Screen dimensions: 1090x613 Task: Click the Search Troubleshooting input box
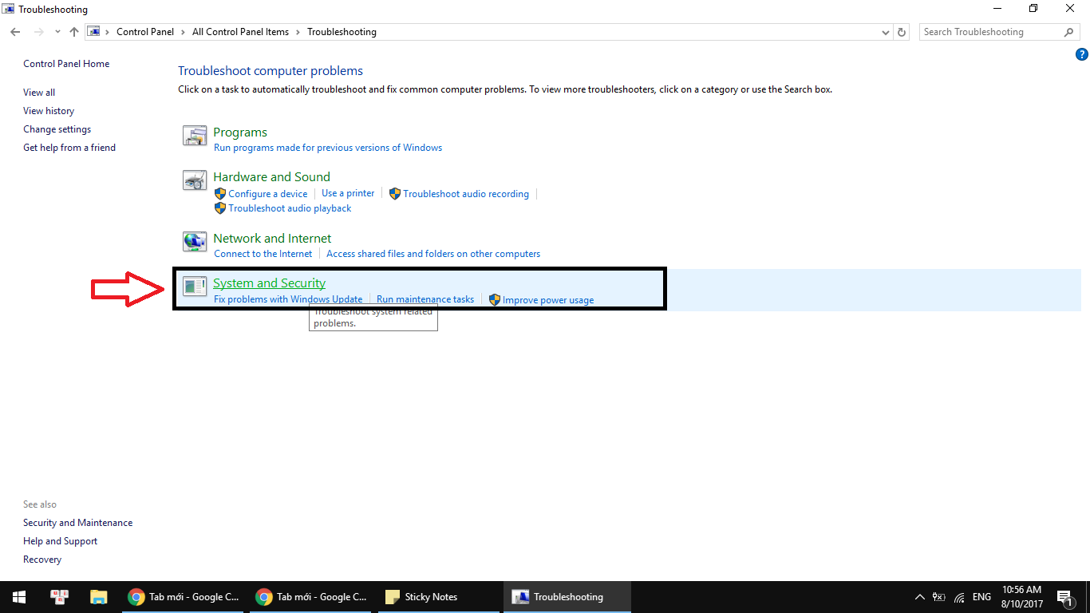coord(989,32)
